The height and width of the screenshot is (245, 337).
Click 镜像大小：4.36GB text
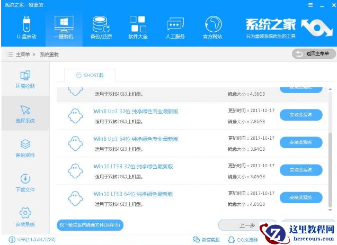(x=246, y=94)
